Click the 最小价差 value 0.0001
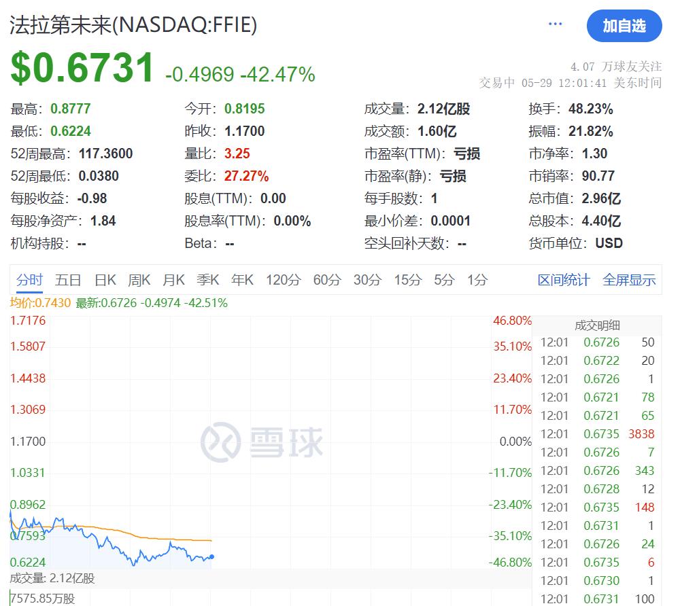This screenshot has width=682, height=606. 451,221
